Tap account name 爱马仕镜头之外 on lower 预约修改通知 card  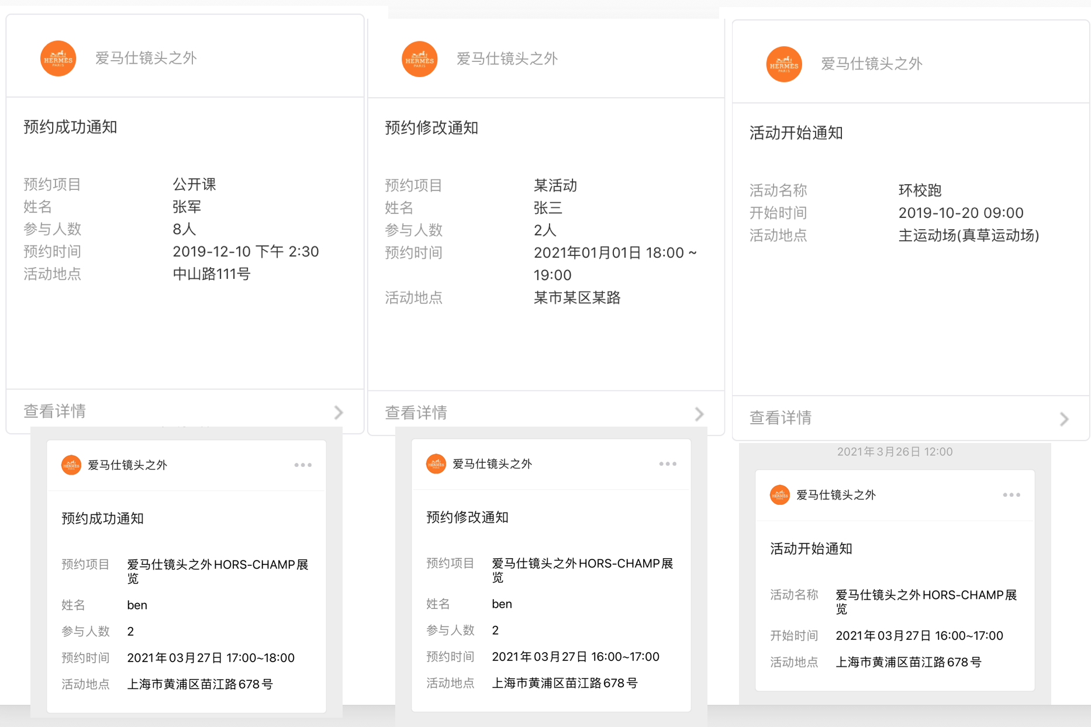pyautogui.click(x=492, y=464)
